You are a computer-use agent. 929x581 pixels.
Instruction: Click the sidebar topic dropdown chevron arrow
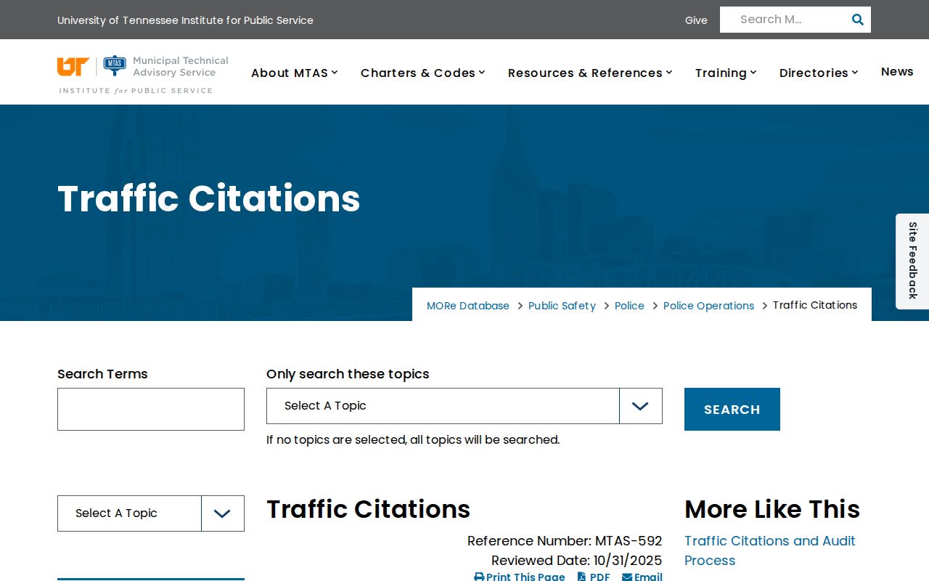point(223,513)
